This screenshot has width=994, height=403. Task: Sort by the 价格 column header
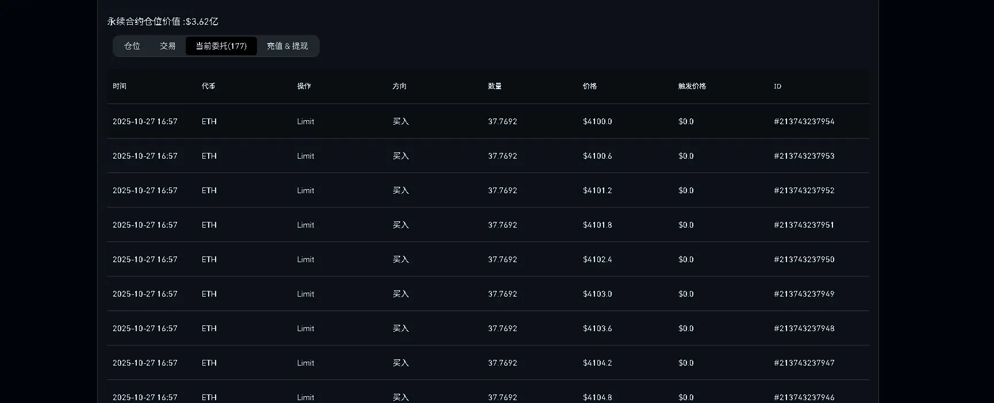click(590, 86)
